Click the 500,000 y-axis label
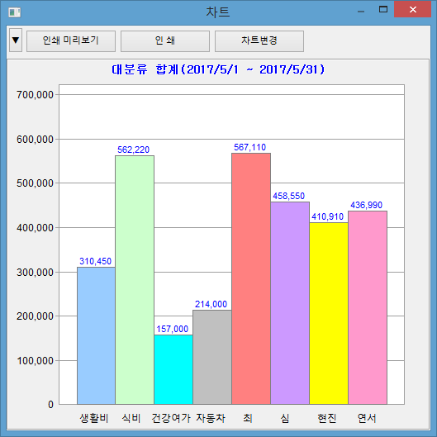The width and height of the screenshot is (437, 437). [35, 183]
